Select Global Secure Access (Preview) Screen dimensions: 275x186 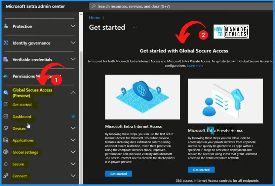pyautogui.click(x=32, y=93)
